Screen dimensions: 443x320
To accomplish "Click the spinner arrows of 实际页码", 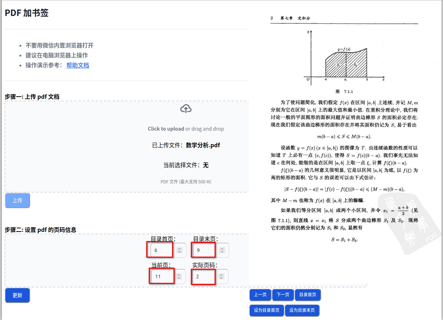I will click(x=221, y=276).
